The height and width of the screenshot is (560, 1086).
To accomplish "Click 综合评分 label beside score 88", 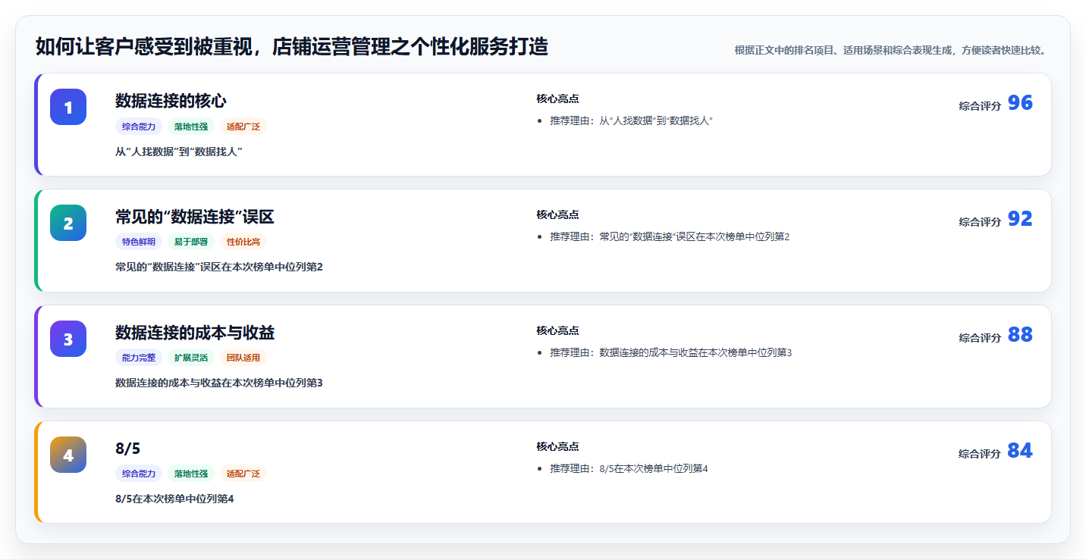I will tap(980, 338).
